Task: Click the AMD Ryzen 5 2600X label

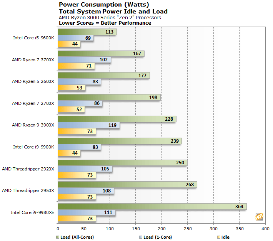Action: 33,82
